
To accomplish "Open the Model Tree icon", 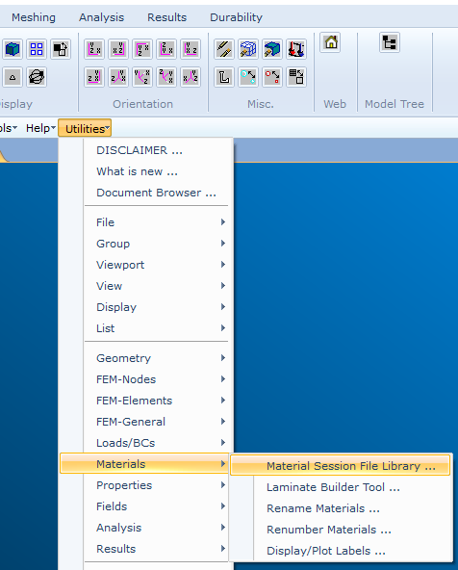I will tap(390, 42).
